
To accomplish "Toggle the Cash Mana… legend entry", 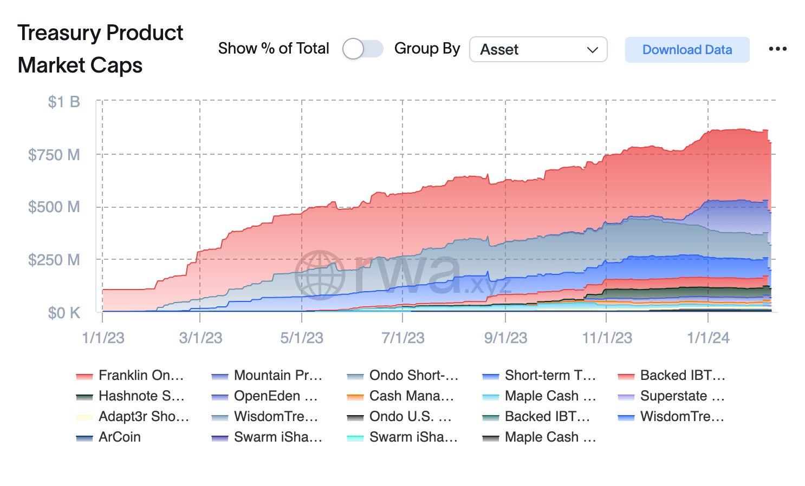I will click(400, 396).
